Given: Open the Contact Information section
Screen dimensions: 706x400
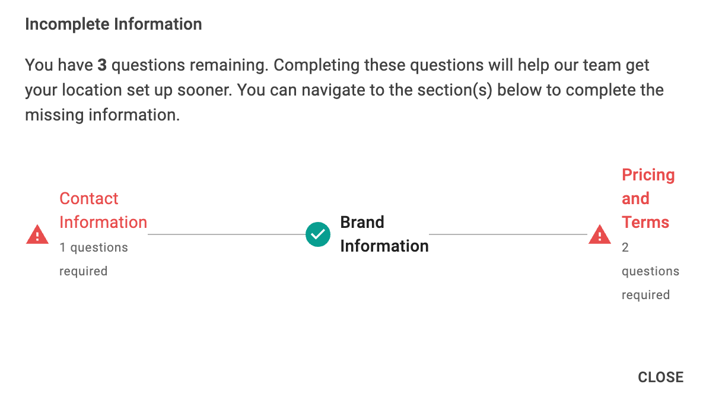Looking at the screenshot, I should pyautogui.click(x=103, y=210).
